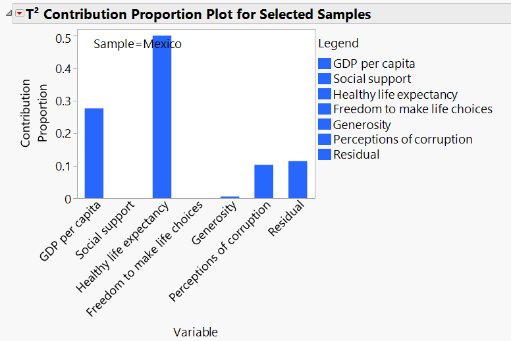Click the Residual legend swatch
Screen dimensions: 511x341
[x=324, y=155]
